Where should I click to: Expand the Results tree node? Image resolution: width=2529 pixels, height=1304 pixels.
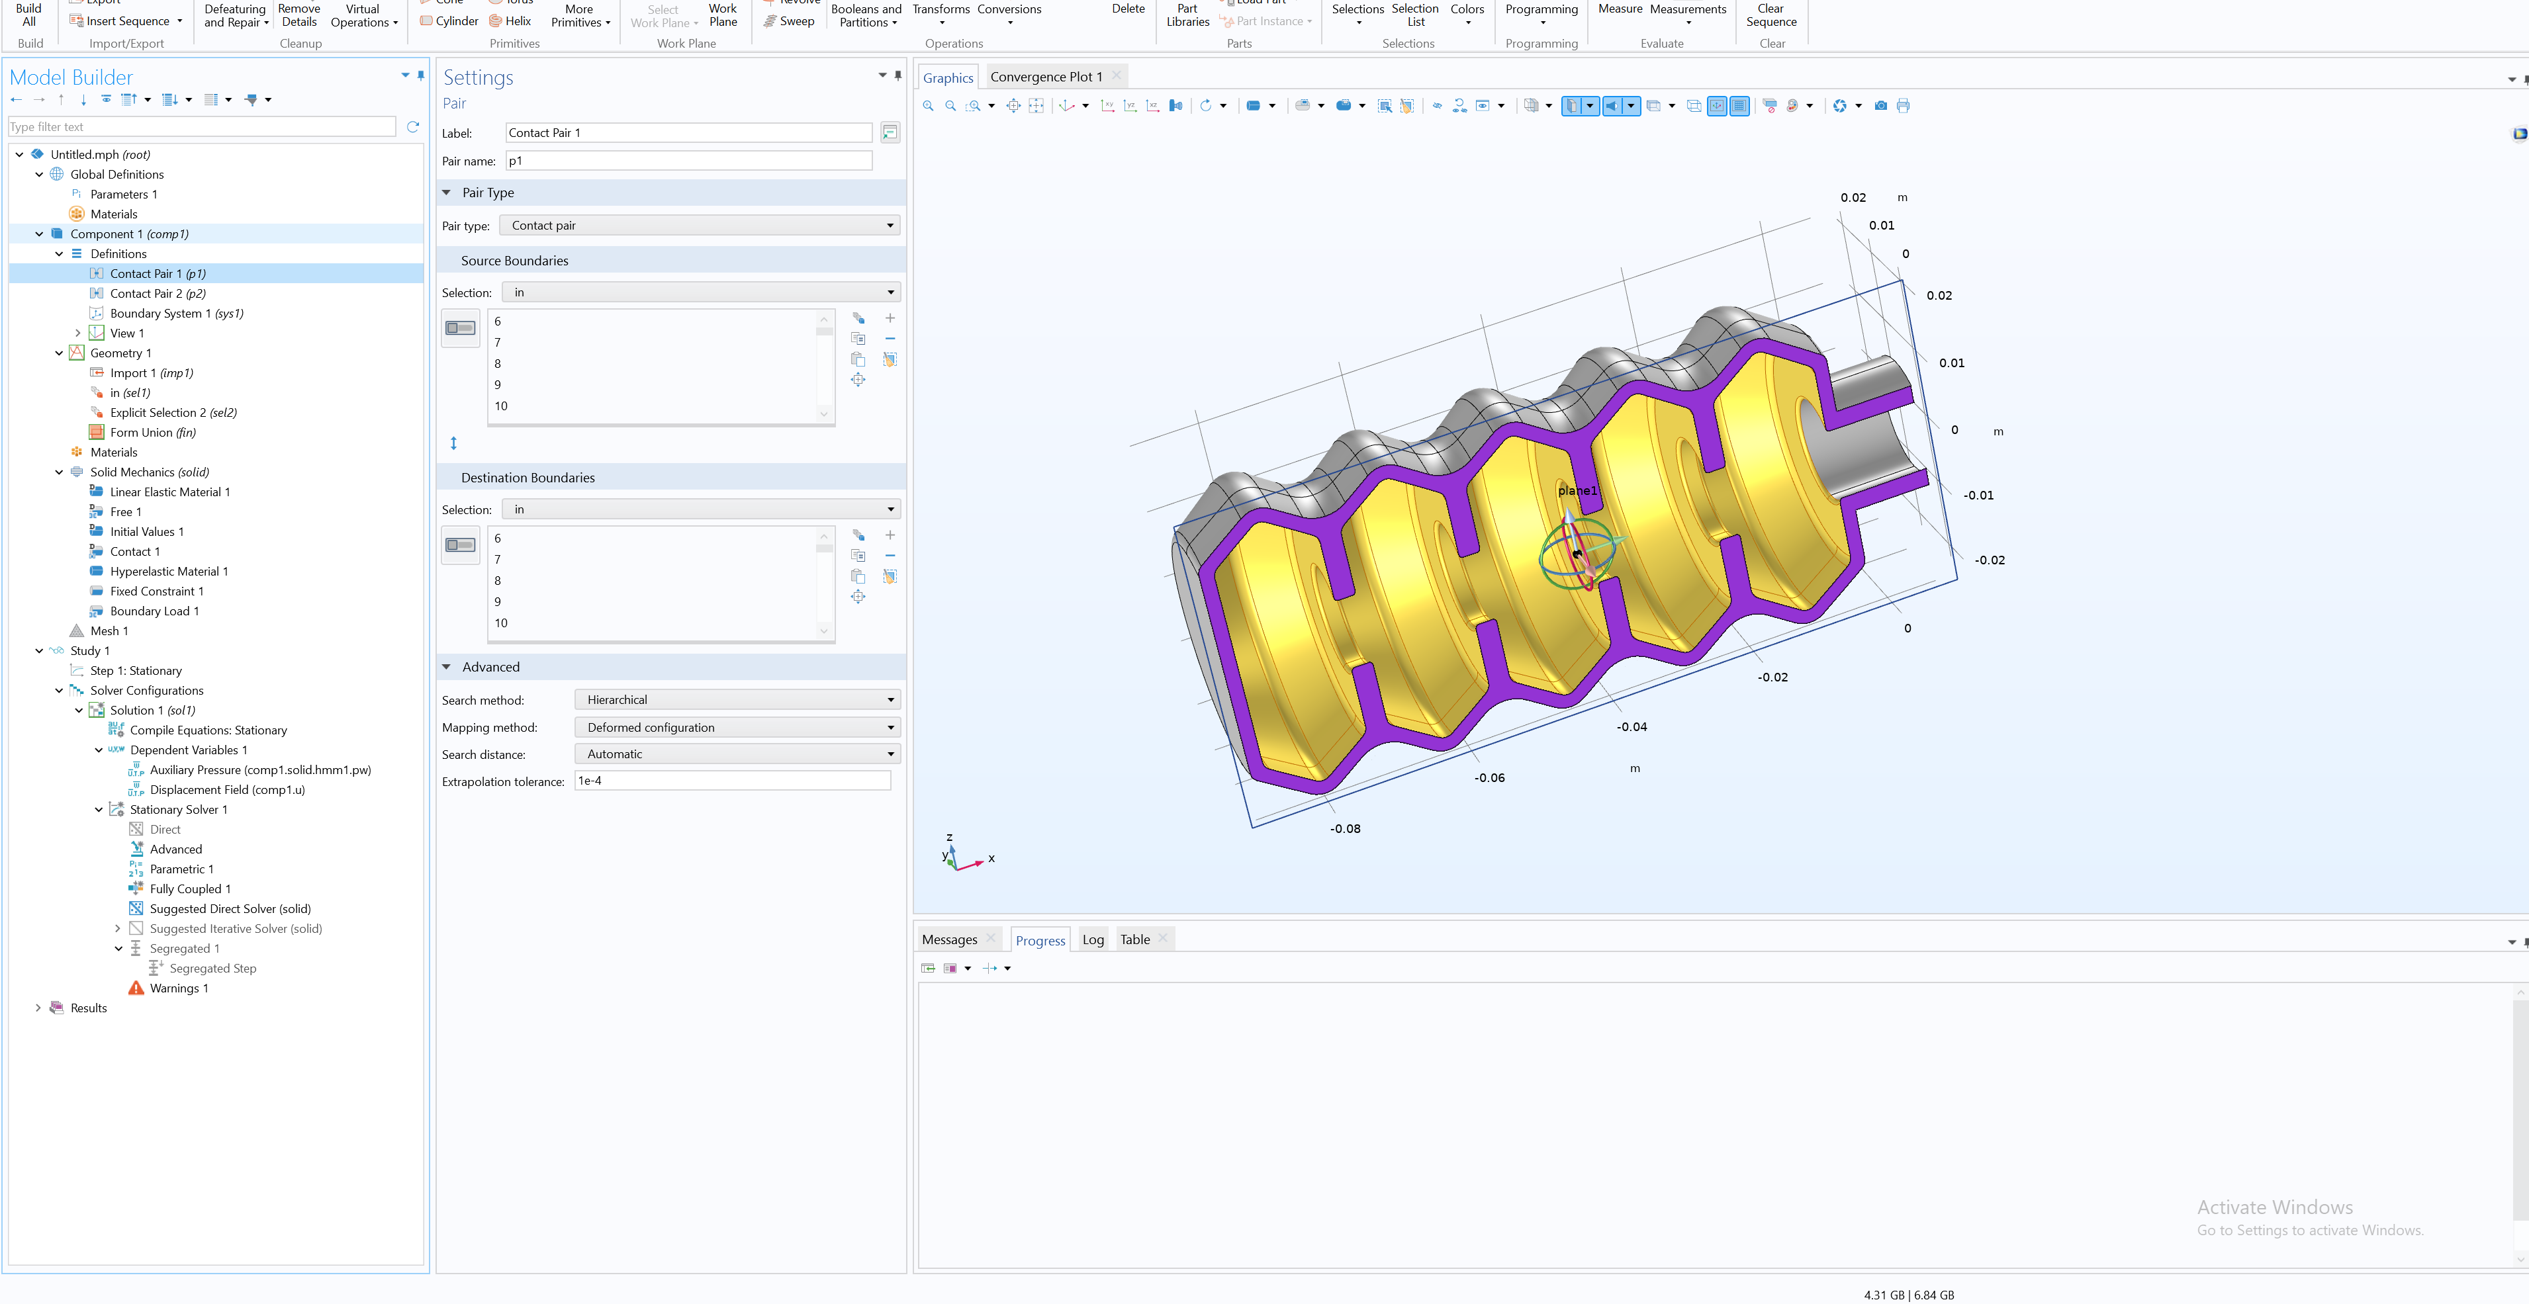point(38,1008)
